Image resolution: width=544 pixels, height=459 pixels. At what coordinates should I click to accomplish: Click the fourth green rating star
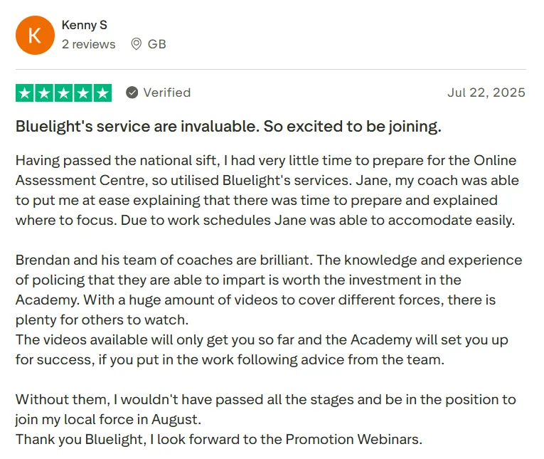83,93
